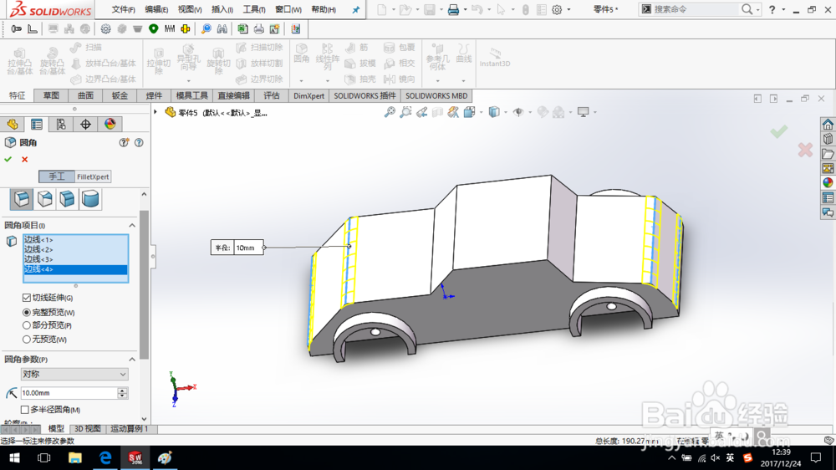Switch to the SOLIDWORKS MBD tab

[436, 95]
